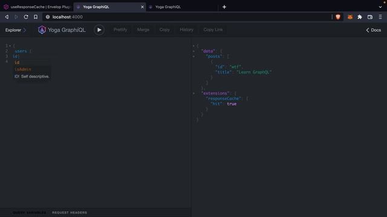Image resolution: width=387 pixels, height=217 pixels.
Task: Collapse the root response object arrow
Action: coord(193,46)
